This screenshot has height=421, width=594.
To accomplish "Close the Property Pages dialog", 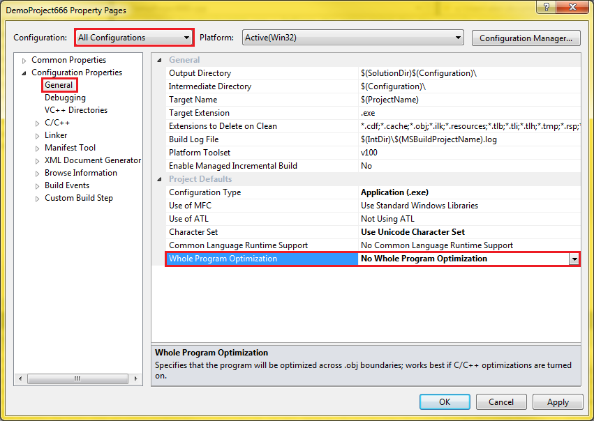I will click(571, 7).
